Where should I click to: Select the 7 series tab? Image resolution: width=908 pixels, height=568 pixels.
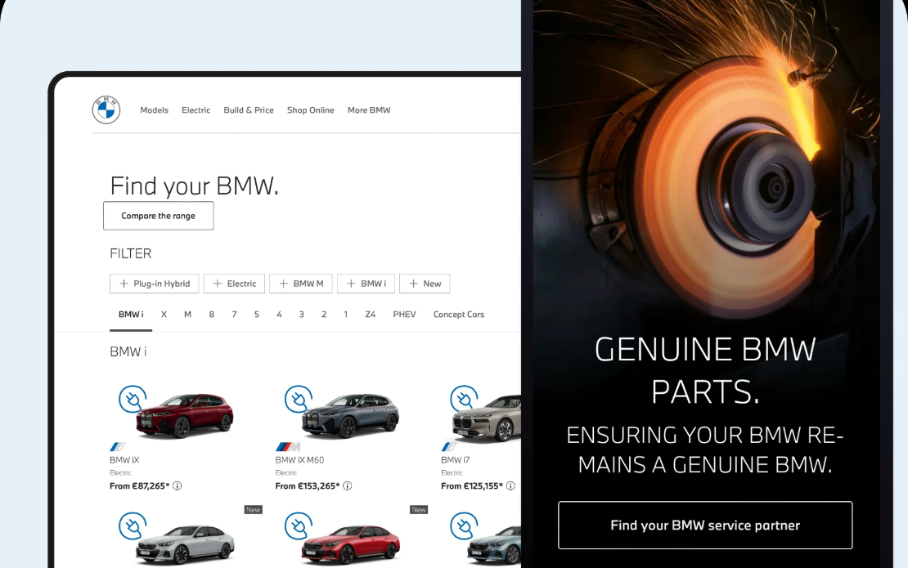[x=234, y=315]
